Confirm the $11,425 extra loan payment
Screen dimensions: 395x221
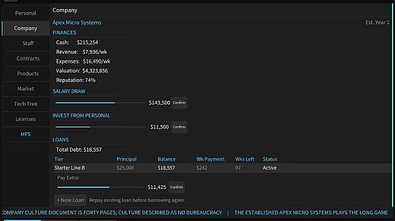point(176,187)
